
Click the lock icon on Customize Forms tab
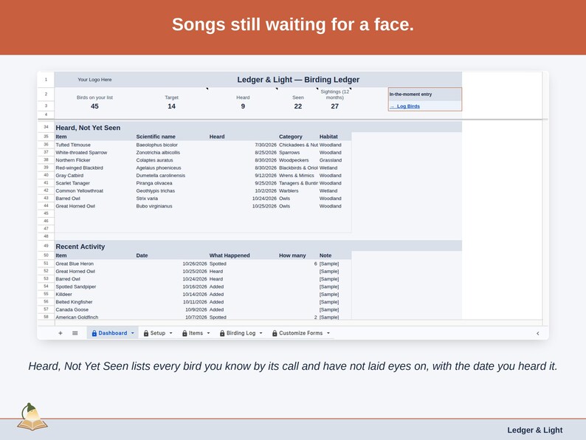coord(275,333)
